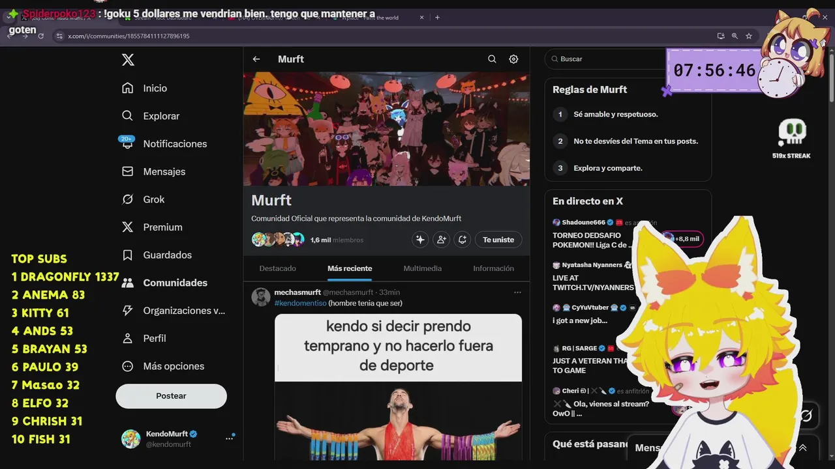Click the Buscar search field
835x469 pixels.
click(x=607, y=59)
